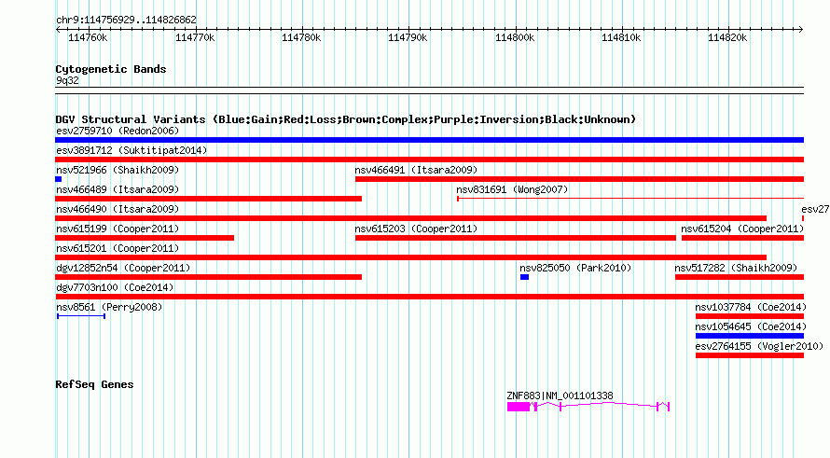Viewport: 830px width, 458px height.
Task: Open variant esv2759710 (Redon2006) label
Action: 118,131
